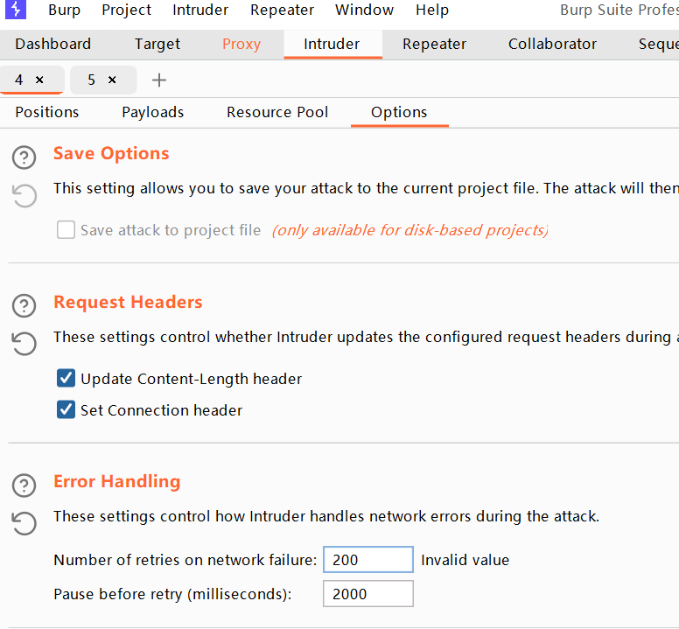Switch to the Dashboard tab
The image size is (679, 629).
point(52,44)
